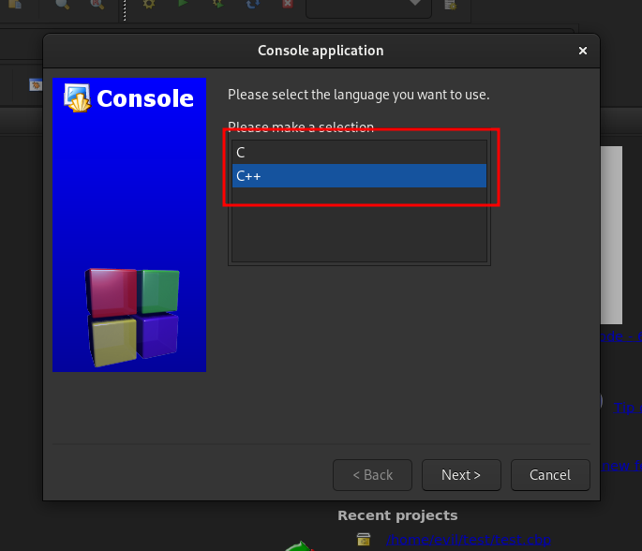The width and height of the screenshot is (642, 551).
Task: Click the red Abort build icon
Action: (x=287, y=5)
